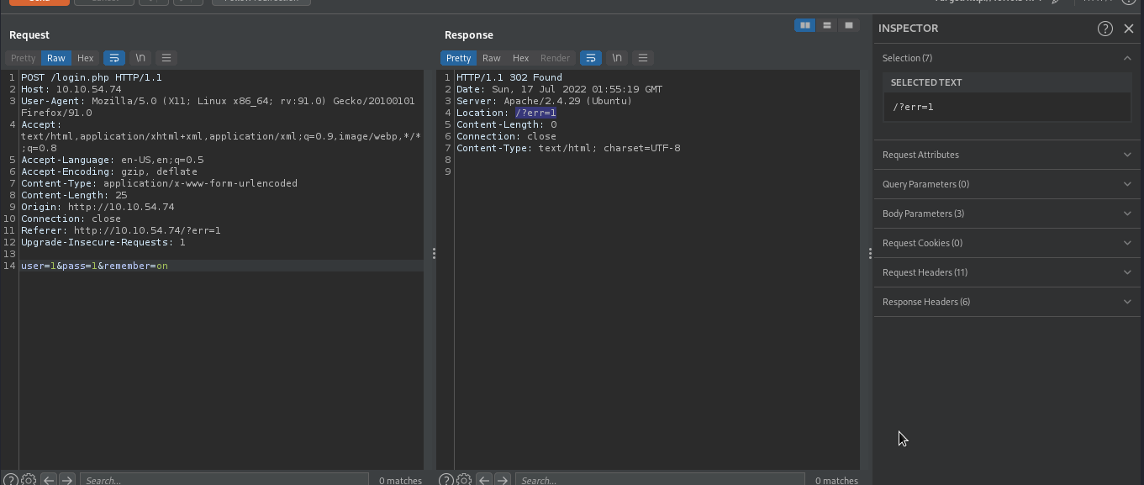Switch the Response view to Render
Image resolution: width=1144 pixels, height=485 pixels.
click(x=555, y=58)
